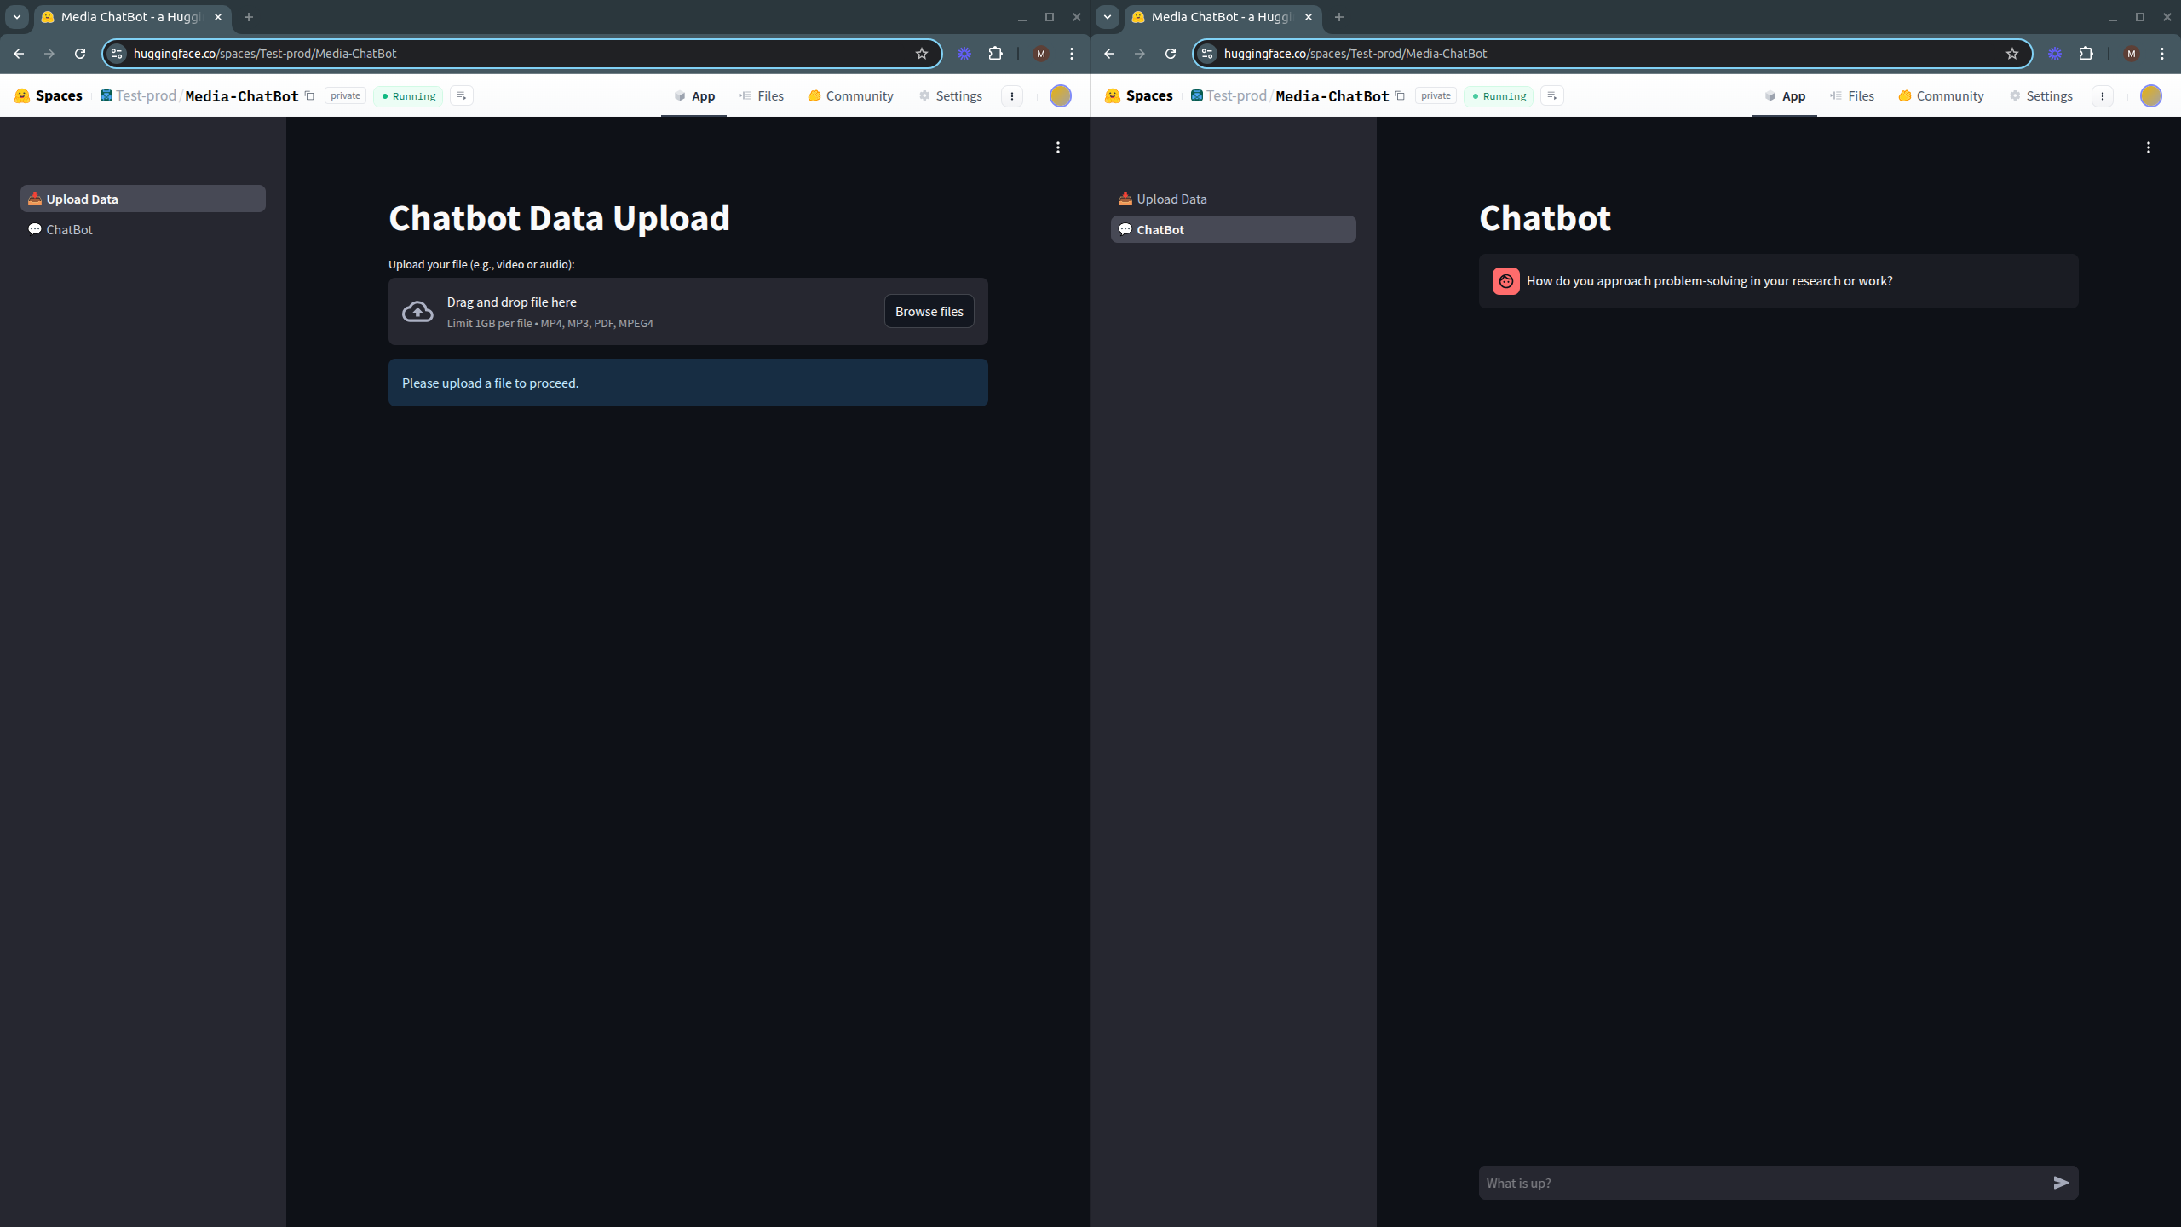Open Upload Data page in right sidebar
Viewport: 2181px width, 1227px height.
click(x=1171, y=199)
